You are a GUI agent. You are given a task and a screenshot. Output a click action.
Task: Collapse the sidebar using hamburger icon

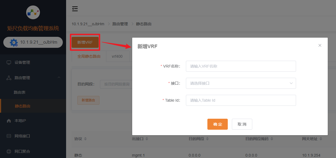coord(75,9)
